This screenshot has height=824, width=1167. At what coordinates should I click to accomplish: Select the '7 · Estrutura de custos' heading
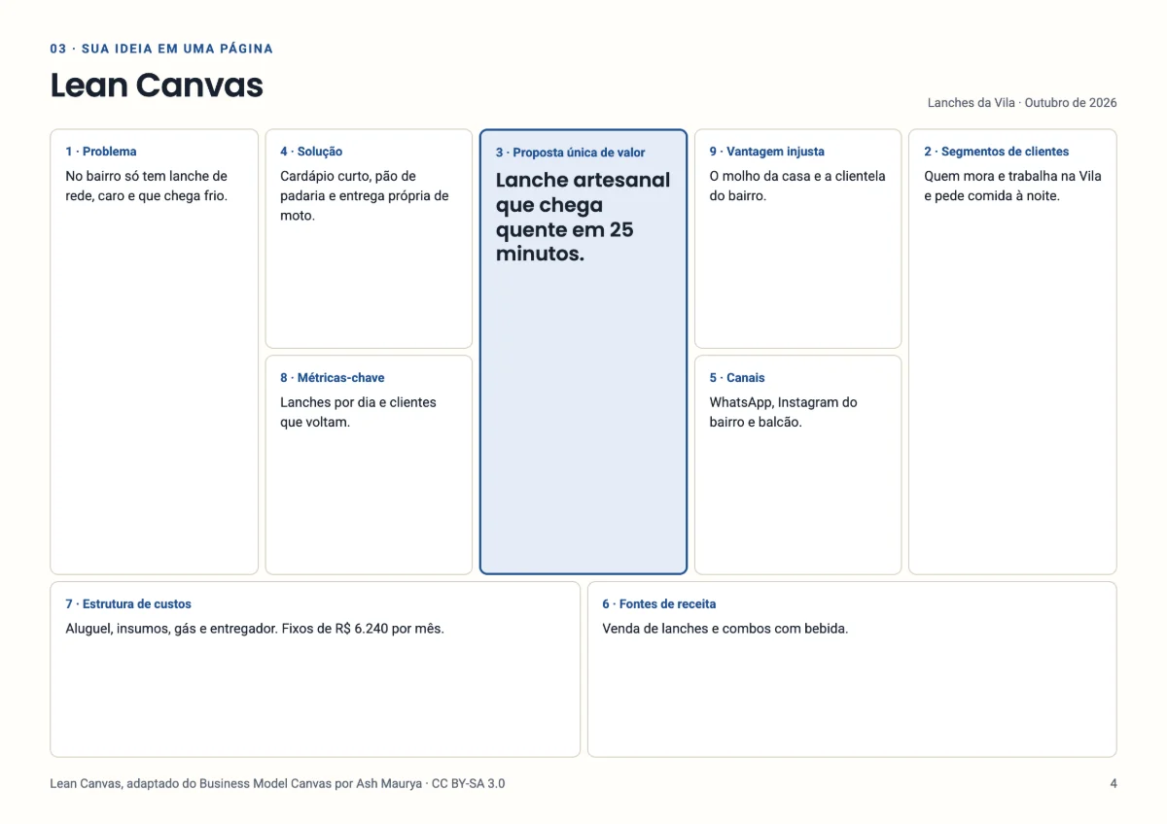(x=128, y=604)
